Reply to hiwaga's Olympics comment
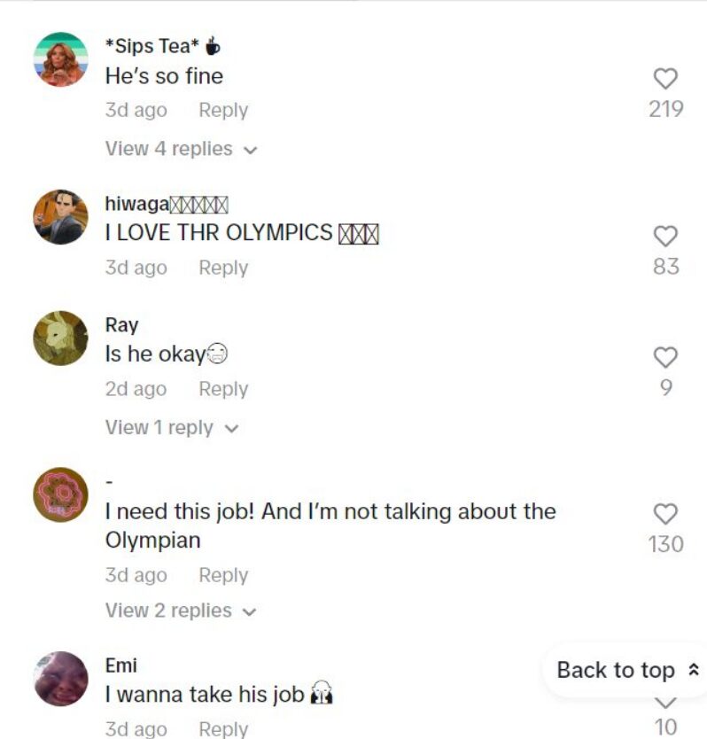 pyautogui.click(x=223, y=268)
